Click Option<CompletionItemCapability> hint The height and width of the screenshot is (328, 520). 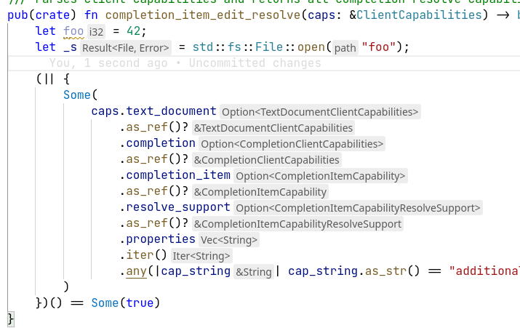[320, 176]
